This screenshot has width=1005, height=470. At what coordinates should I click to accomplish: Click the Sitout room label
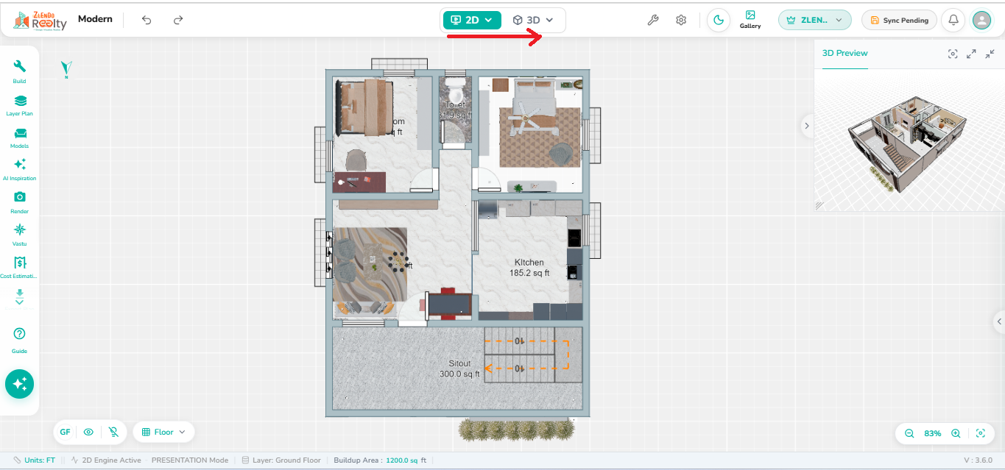[x=459, y=368]
